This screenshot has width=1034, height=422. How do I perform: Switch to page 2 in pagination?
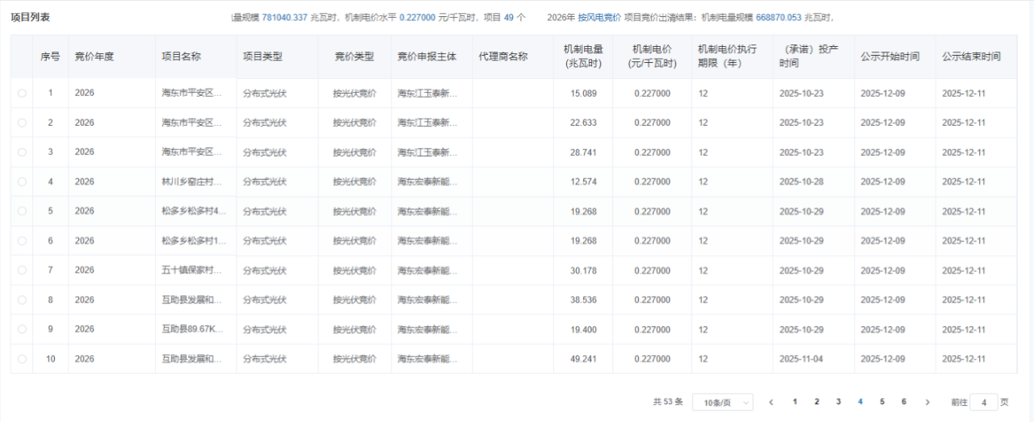tap(817, 402)
